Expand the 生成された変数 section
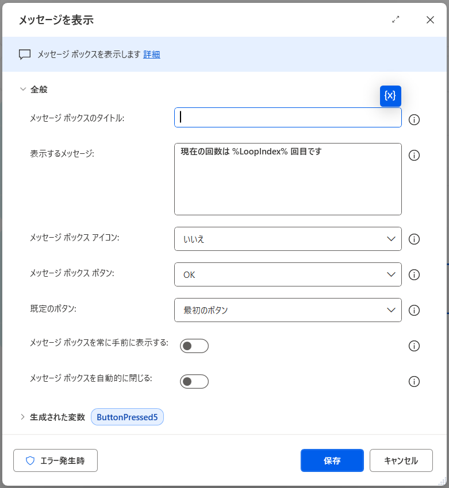 (23, 417)
